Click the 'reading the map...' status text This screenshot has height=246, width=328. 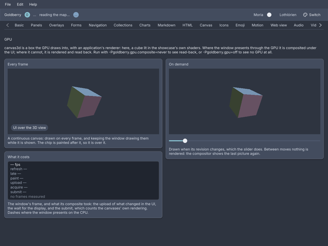(54, 15)
